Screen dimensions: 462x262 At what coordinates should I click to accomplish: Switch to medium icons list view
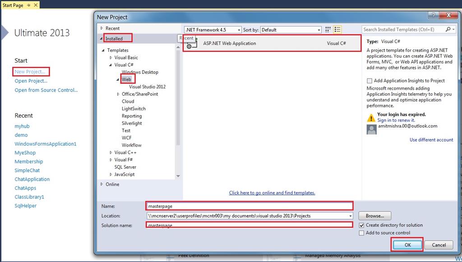tap(337, 30)
